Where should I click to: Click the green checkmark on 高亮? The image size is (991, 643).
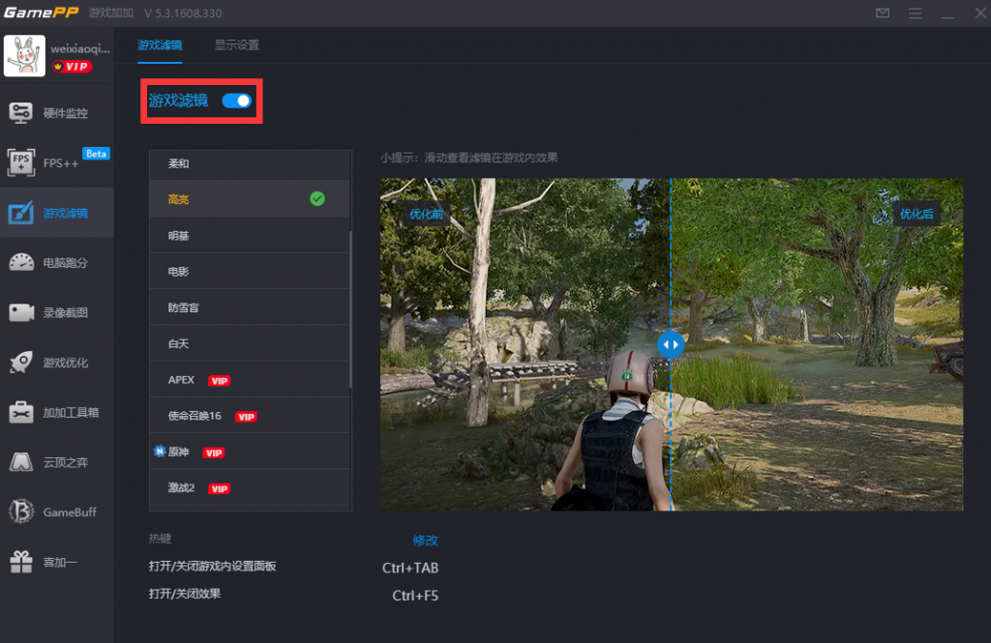click(317, 199)
